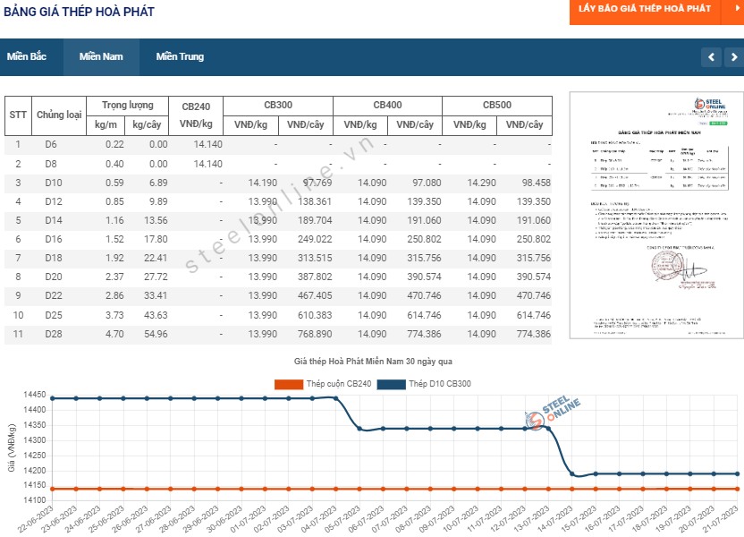Select the D20 row label
Screen dimensions: 744x537
pyautogui.click(x=53, y=277)
